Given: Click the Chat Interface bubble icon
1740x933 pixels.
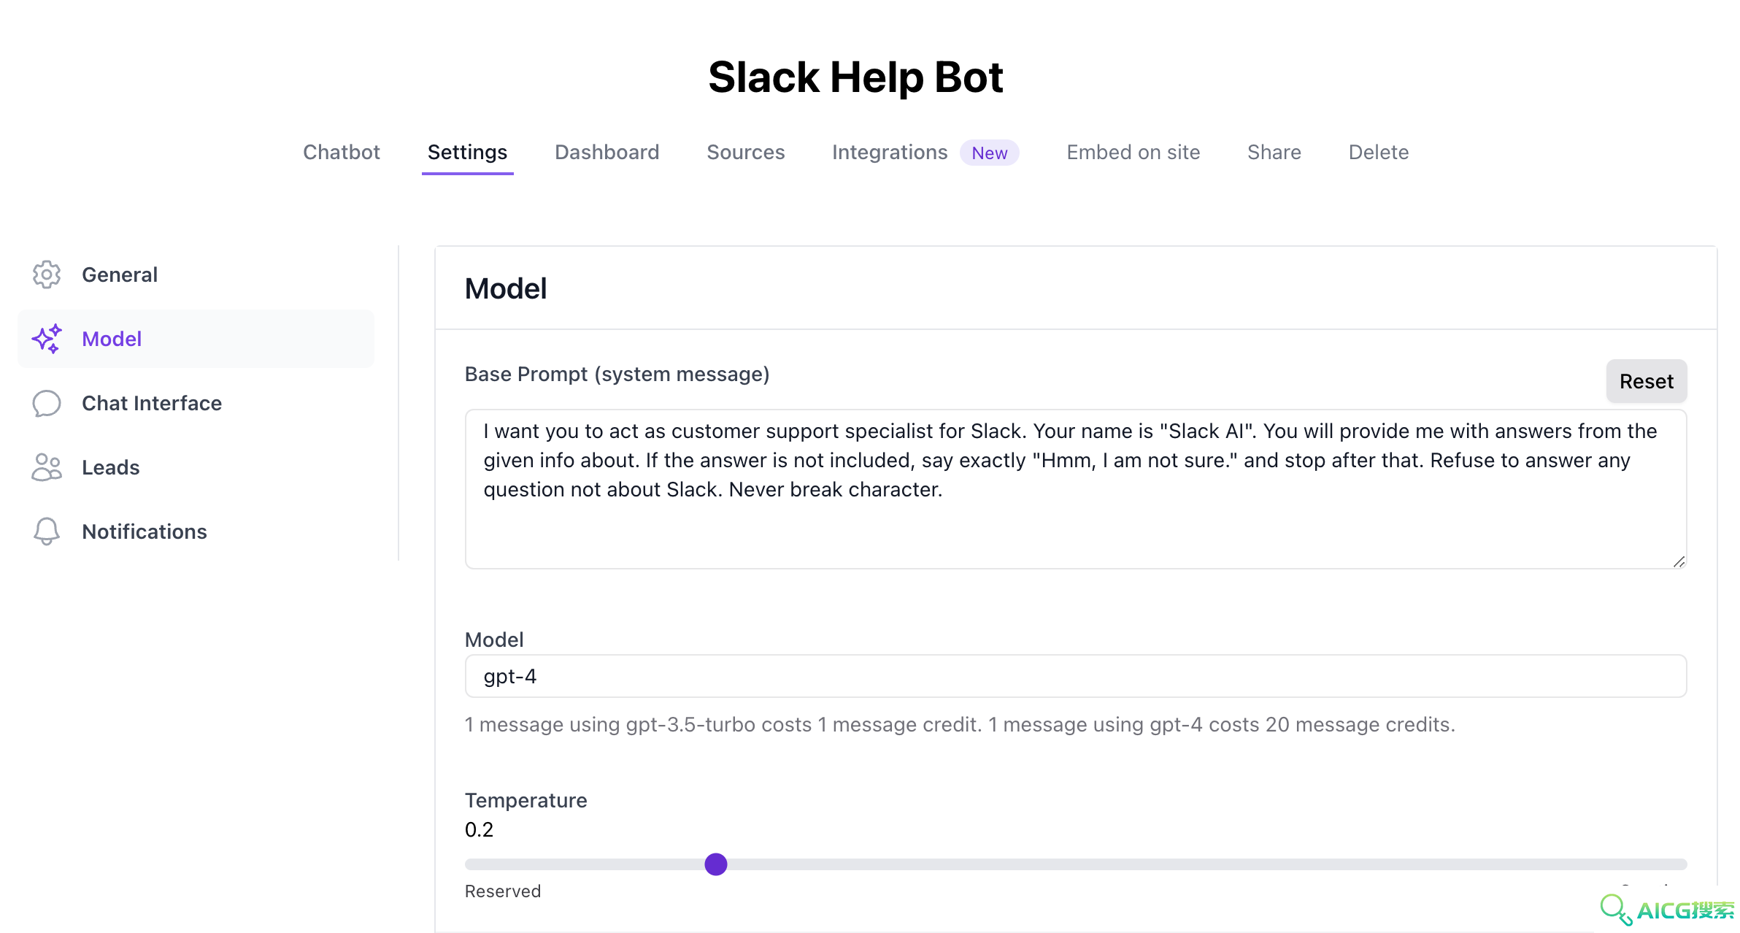Looking at the screenshot, I should (47, 403).
